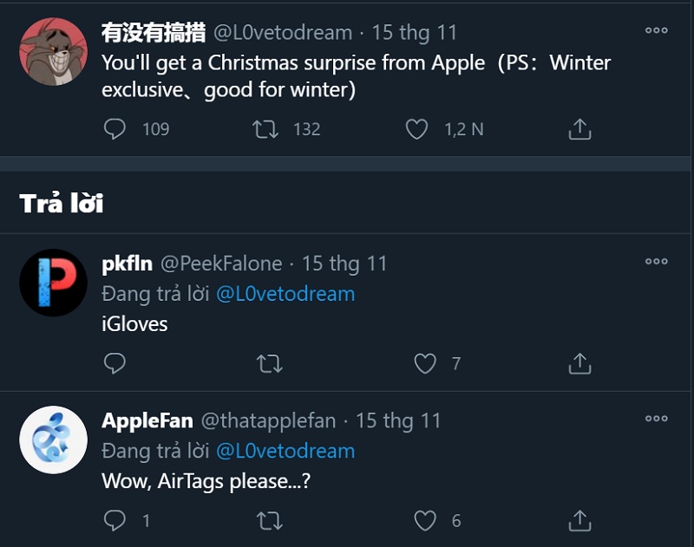This screenshot has width=694, height=547.
Task: Share the iGloves reply
Action: 579,363
